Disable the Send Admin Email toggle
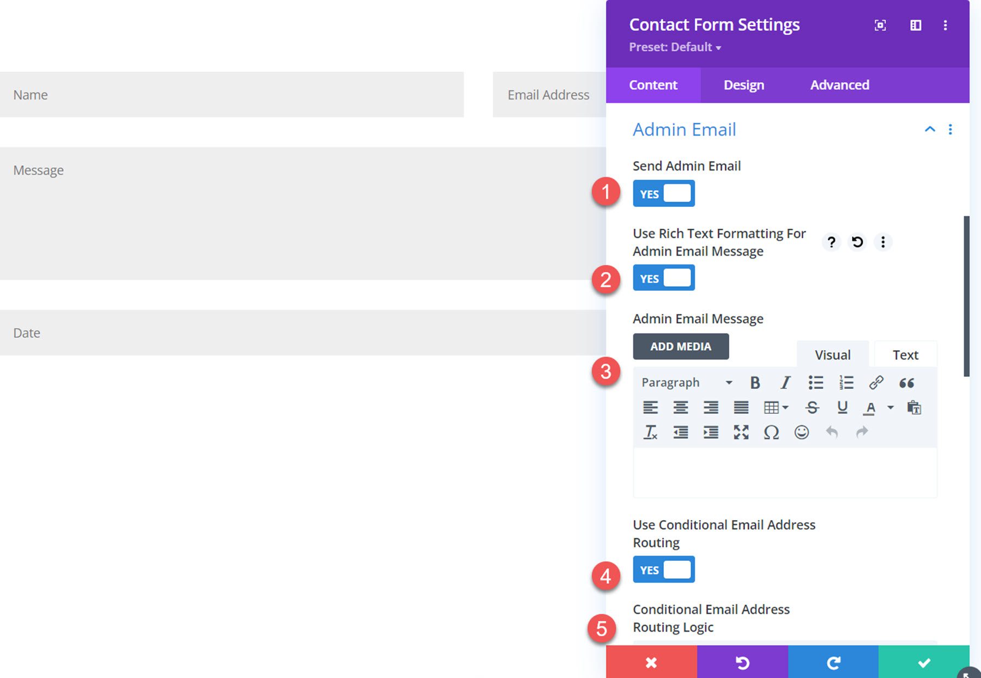Image resolution: width=981 pixels, height=678 pixels. pyautogui.click(x=663, y=193)
